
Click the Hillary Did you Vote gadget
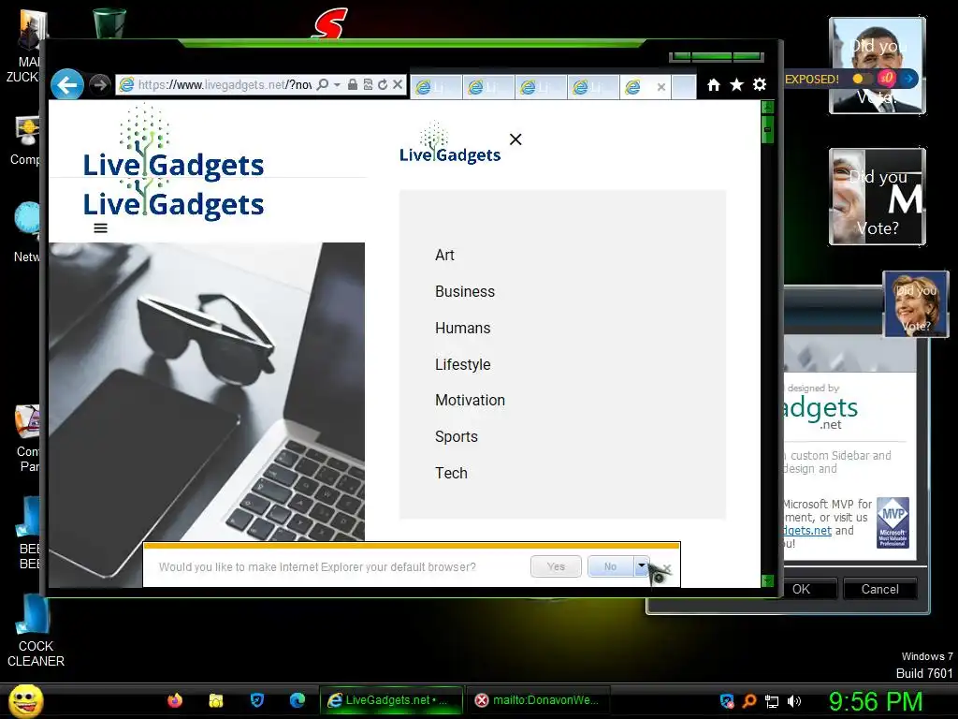[x=916, y=304]
